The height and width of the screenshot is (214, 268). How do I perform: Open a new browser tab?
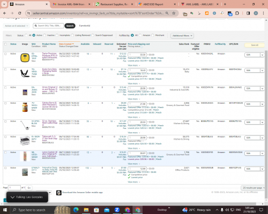225,4
